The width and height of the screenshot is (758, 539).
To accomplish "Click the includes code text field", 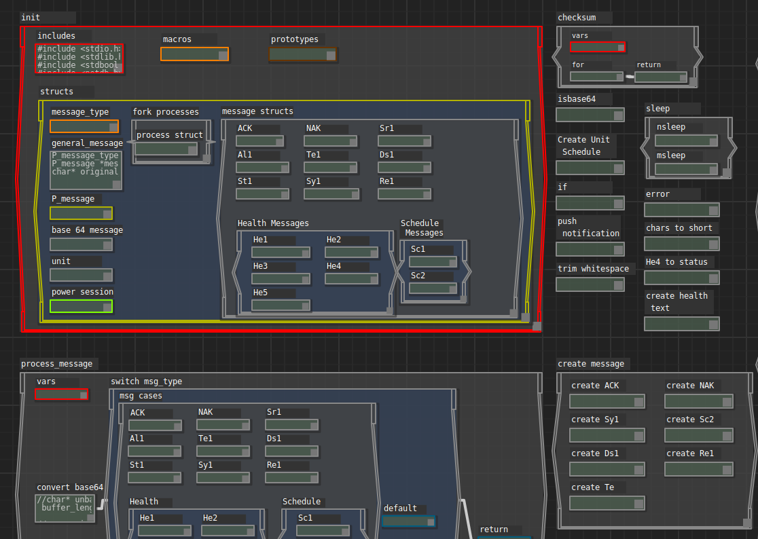I will [x=79, y=58].
